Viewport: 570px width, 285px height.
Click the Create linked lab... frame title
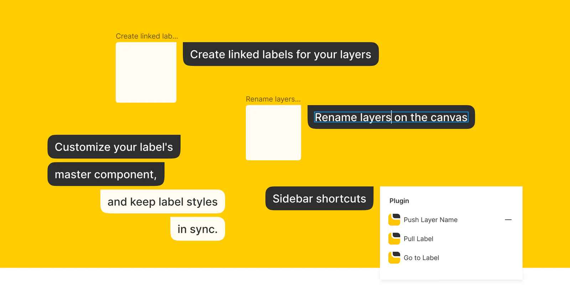click(147, 36)
